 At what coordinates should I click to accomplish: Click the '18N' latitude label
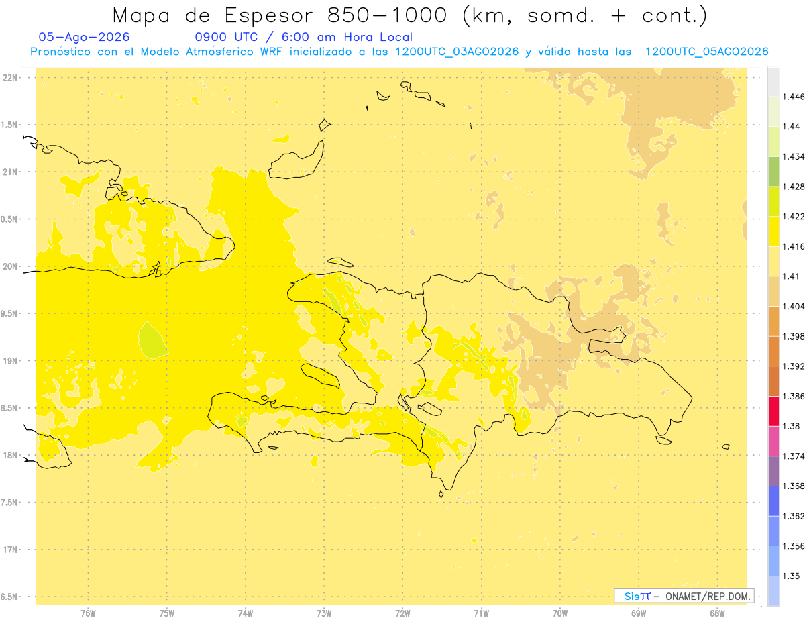coord(10,455)
